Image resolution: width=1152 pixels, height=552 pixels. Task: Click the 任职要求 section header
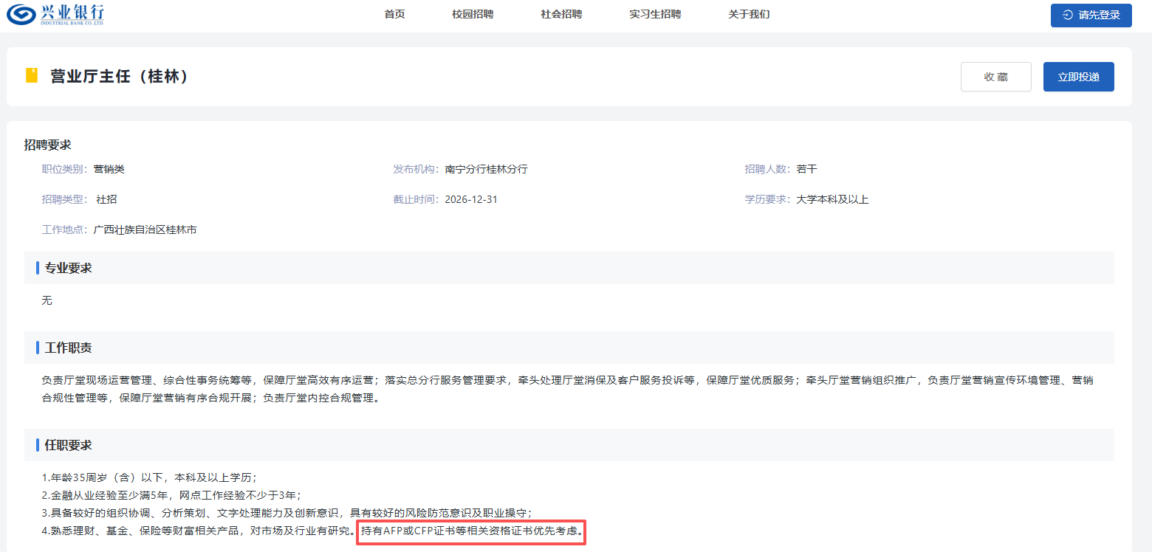click(68, 445)
